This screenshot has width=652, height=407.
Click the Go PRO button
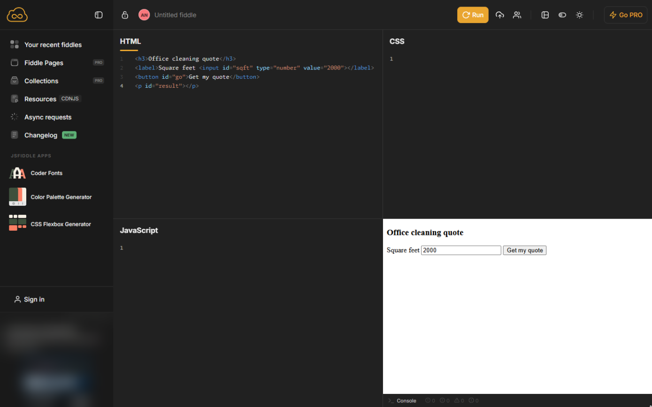(626, 15)
